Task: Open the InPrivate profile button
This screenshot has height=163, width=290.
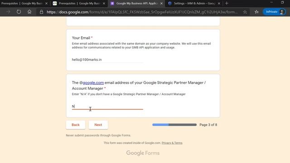Action: click(x=275, y=12)
